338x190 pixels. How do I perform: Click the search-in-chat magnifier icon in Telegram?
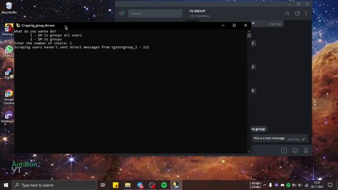[287, 13]
